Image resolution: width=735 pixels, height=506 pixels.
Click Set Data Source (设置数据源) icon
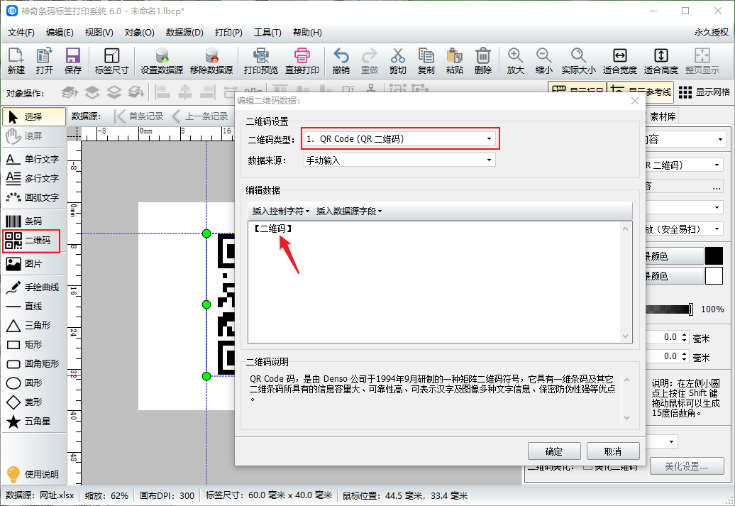162,61
